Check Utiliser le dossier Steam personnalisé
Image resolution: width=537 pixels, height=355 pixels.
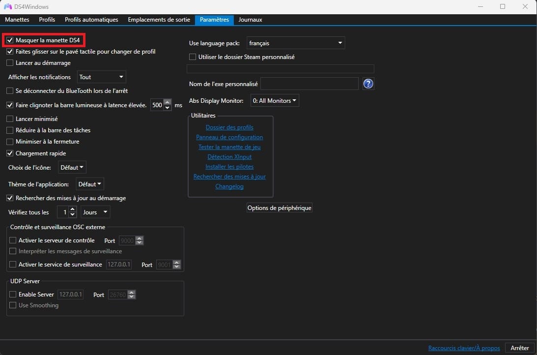click(193, 57)
